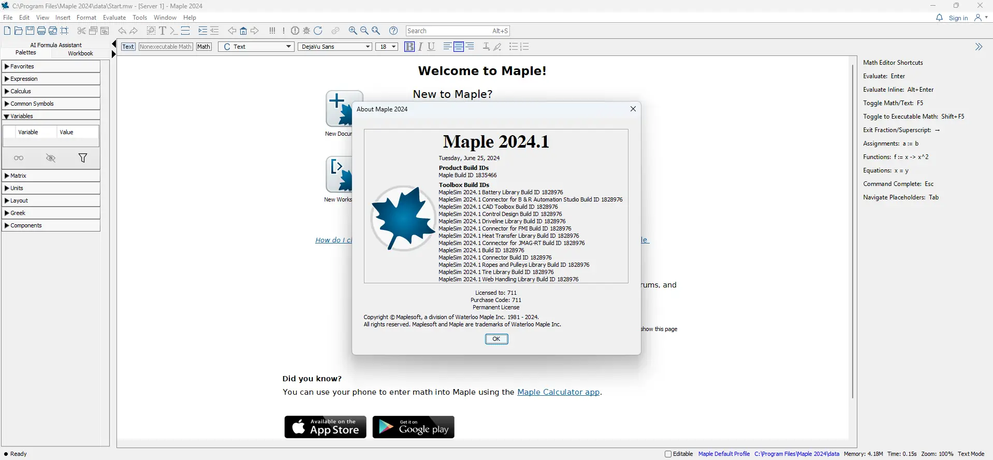The width and height of the screenshot is (993, 460).
Task: Redo the last undone action
Action: click(134, 31)
